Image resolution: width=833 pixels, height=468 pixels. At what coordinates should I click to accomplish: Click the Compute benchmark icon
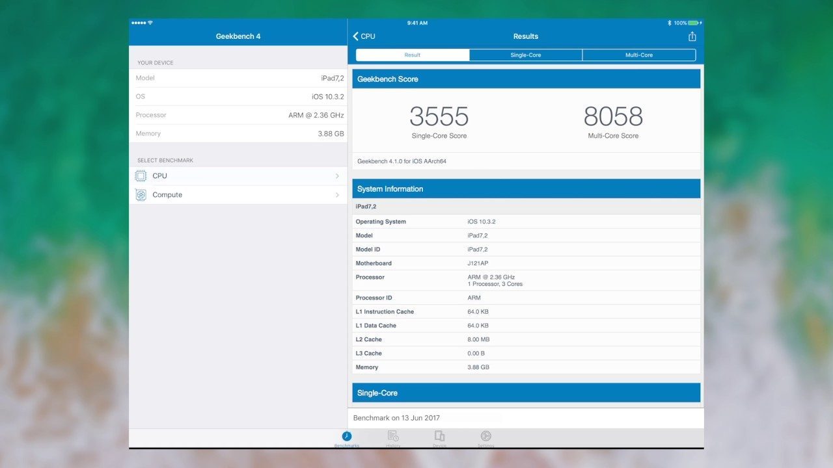(x=141, y=195)
